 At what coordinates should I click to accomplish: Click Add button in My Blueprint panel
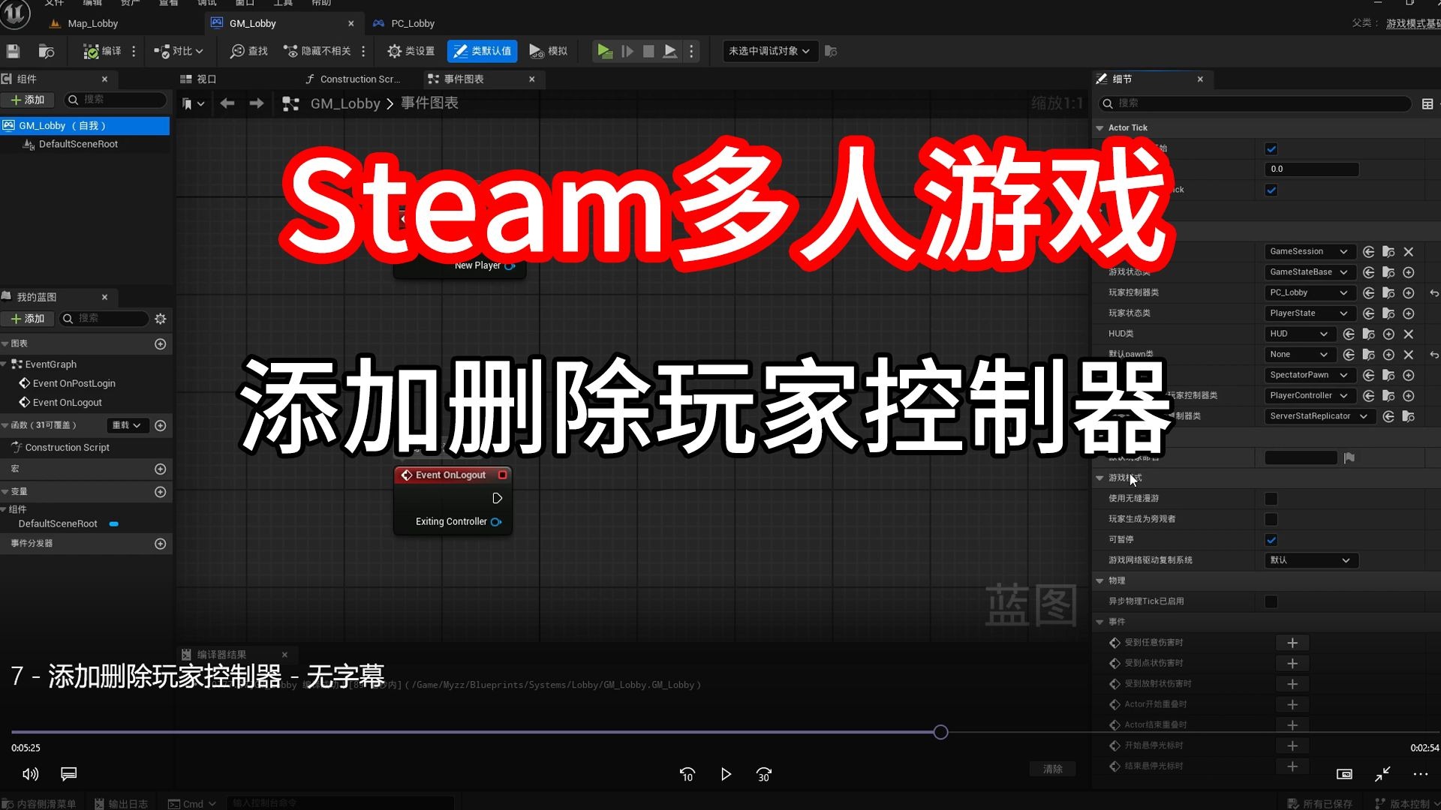tap(28, 319)
